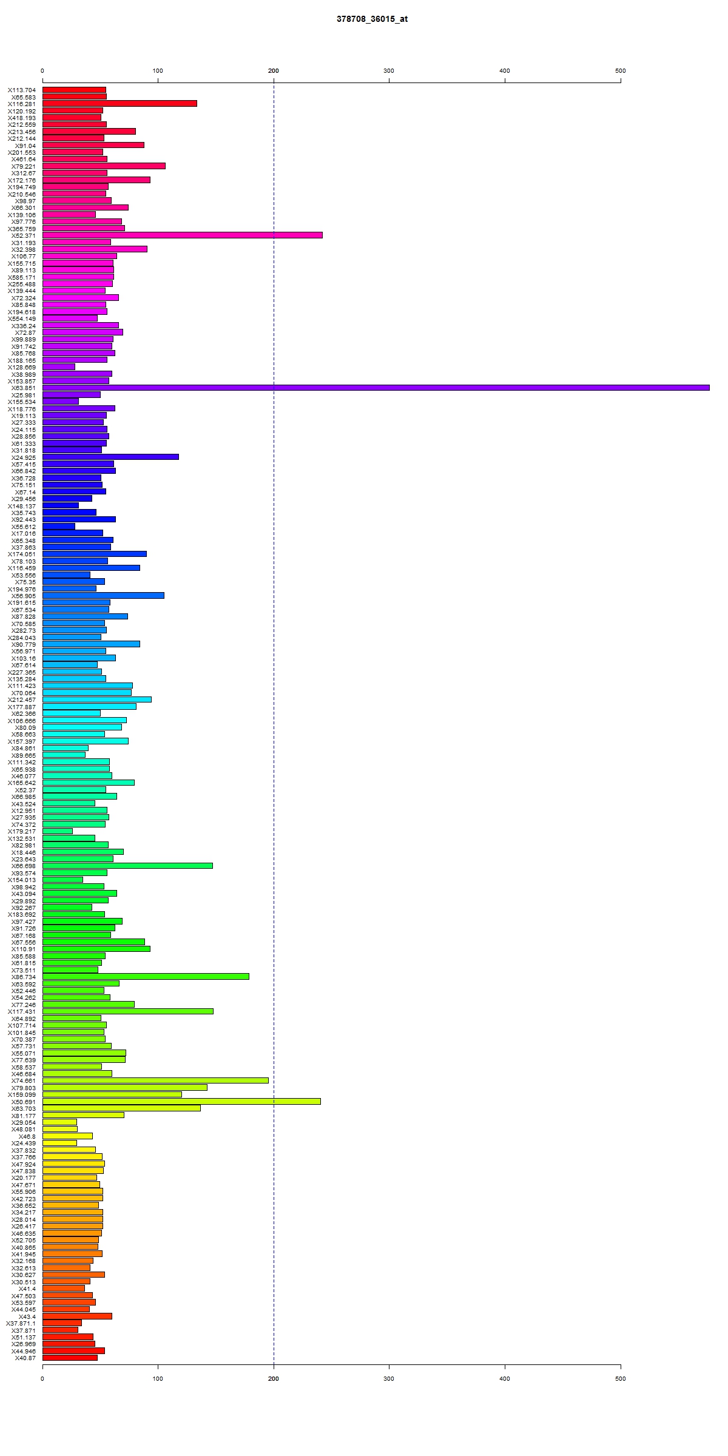Click row label X24.925
The image size is (728, 1456).
click(24, 457)
